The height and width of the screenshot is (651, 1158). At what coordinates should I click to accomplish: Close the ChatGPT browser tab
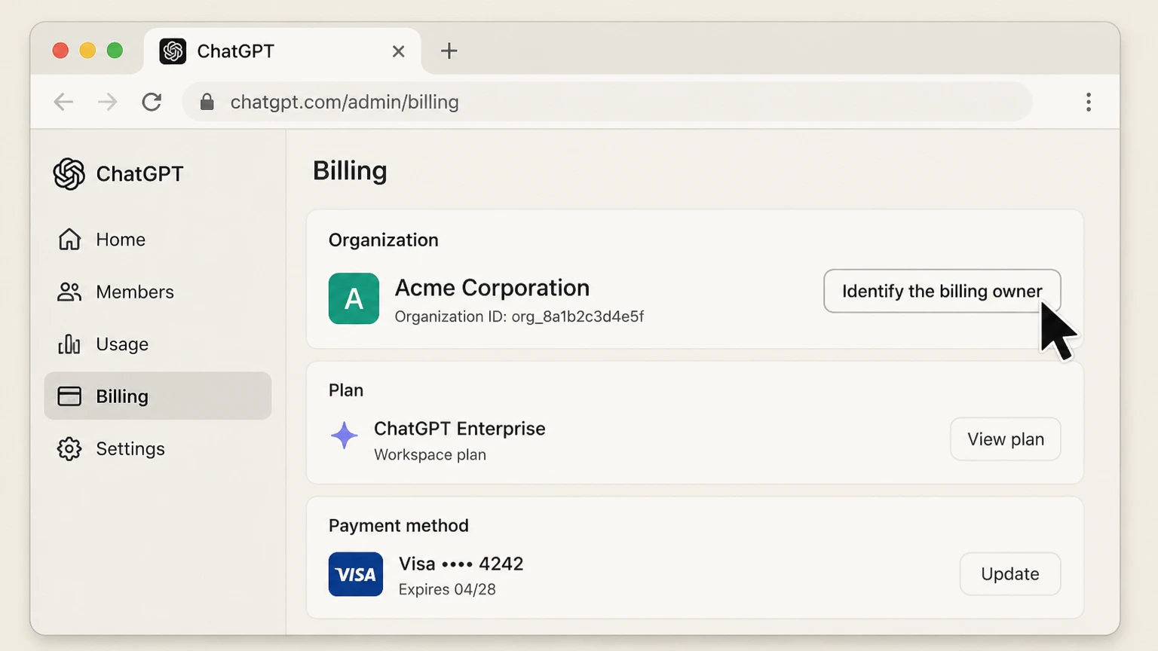(x=399, y=51)
